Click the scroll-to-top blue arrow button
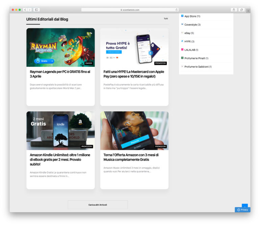 [245, 206]
